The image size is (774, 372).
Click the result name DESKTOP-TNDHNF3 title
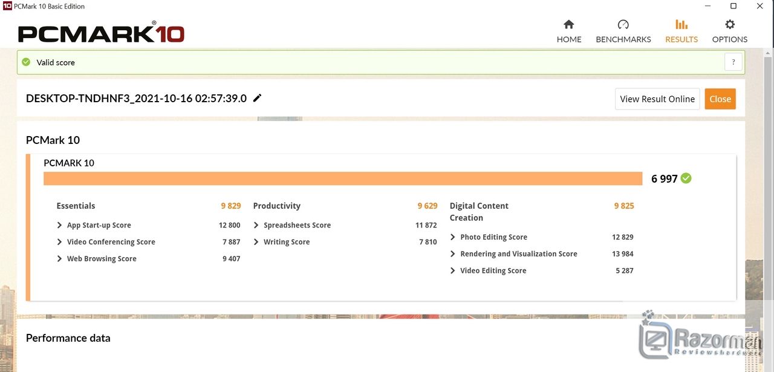(x=136, y=98)
